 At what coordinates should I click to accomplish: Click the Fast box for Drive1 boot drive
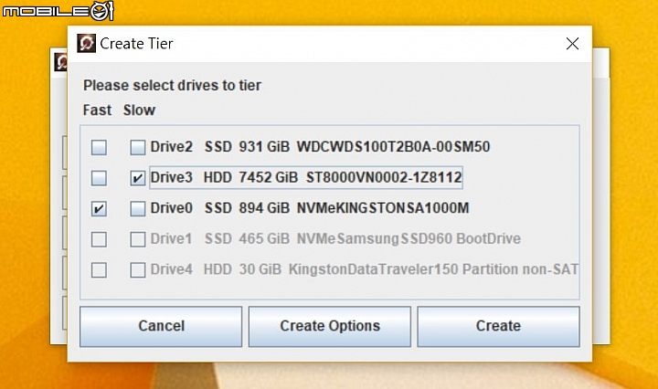pos(99,239)
